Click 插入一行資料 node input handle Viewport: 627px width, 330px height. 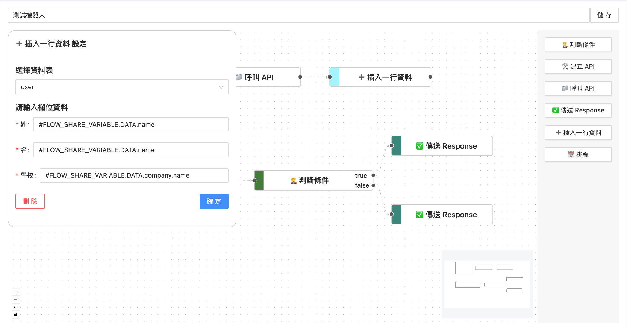[330, 77]
